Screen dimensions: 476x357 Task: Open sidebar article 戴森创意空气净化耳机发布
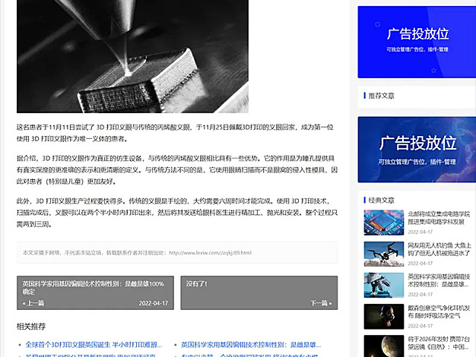click(x=440, y=312)
